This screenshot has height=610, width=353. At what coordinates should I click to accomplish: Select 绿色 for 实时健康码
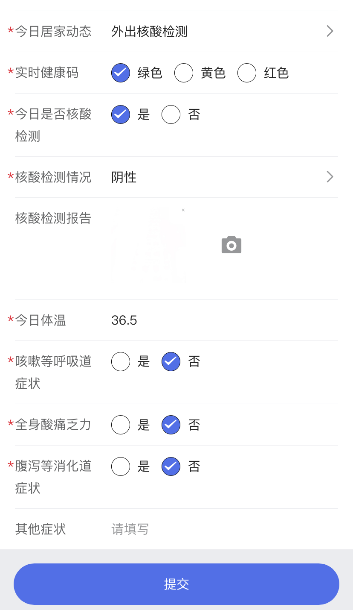121,73
